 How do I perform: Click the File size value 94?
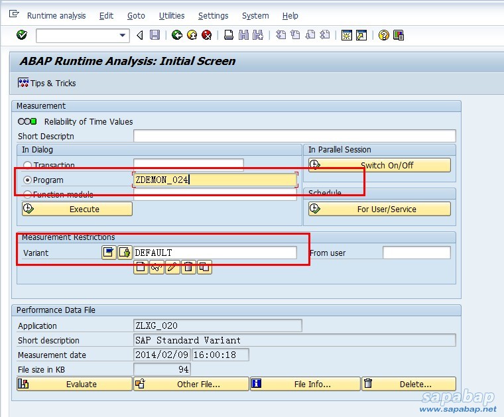pos(162,369)
